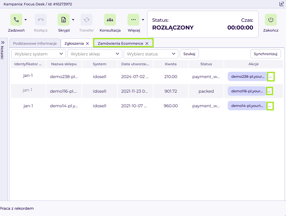Viewport: 286px width, 216px height.
Task: Click the ROZŁĄCZONY status text
Action: (173, 28)
